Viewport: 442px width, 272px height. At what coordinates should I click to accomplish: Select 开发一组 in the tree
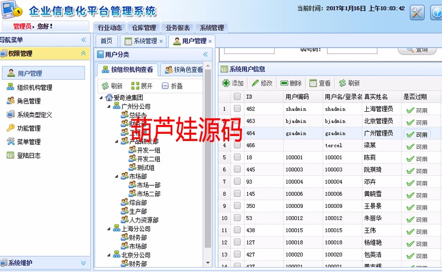149,150
